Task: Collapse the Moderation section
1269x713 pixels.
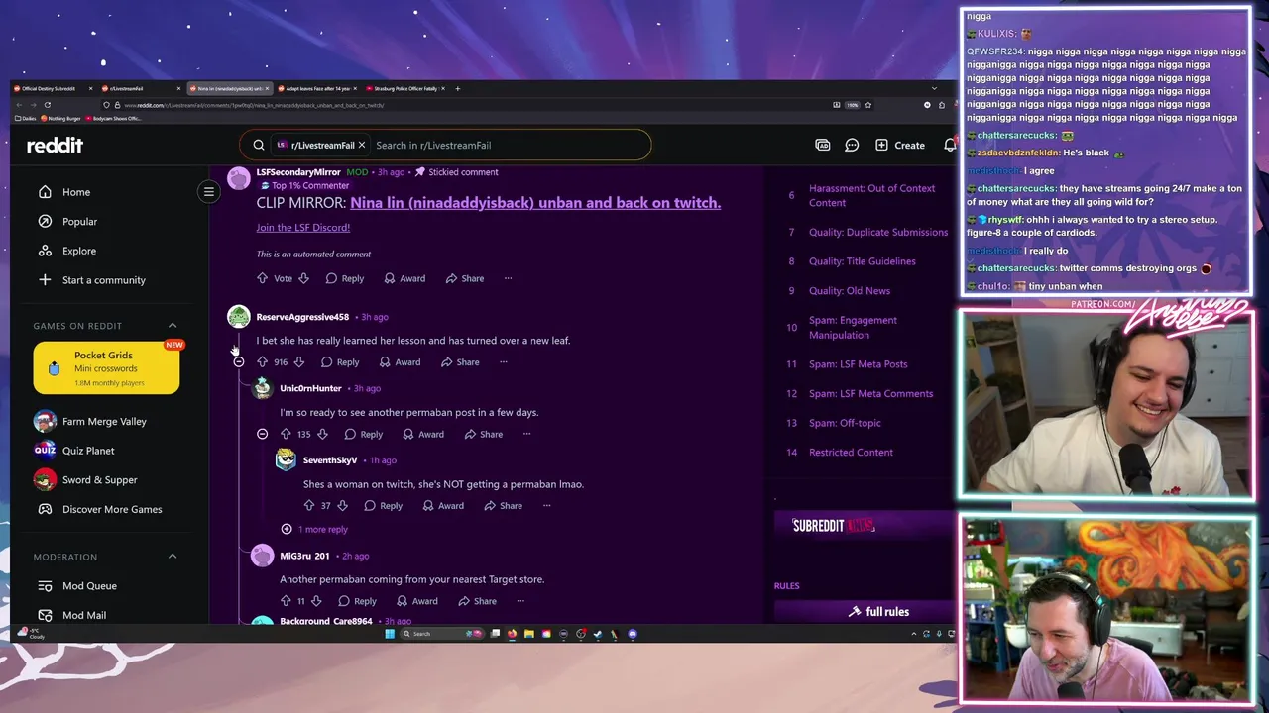Action: 172,557
